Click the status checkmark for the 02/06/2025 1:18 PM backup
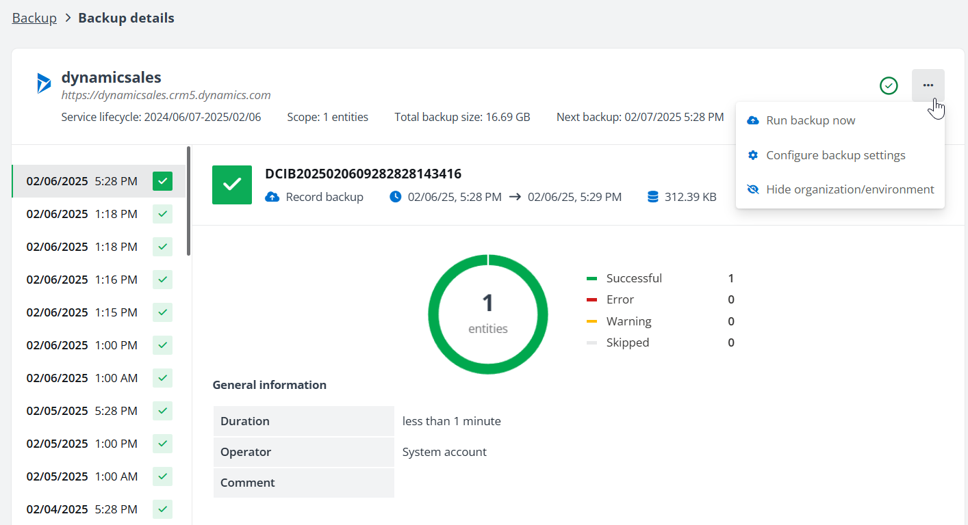The image size is (968, 525). 162,214
